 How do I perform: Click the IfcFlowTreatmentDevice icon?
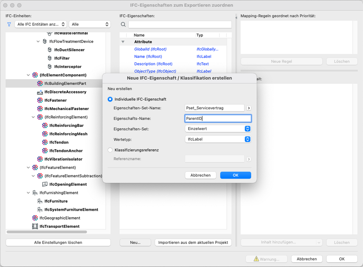point(45,41)
